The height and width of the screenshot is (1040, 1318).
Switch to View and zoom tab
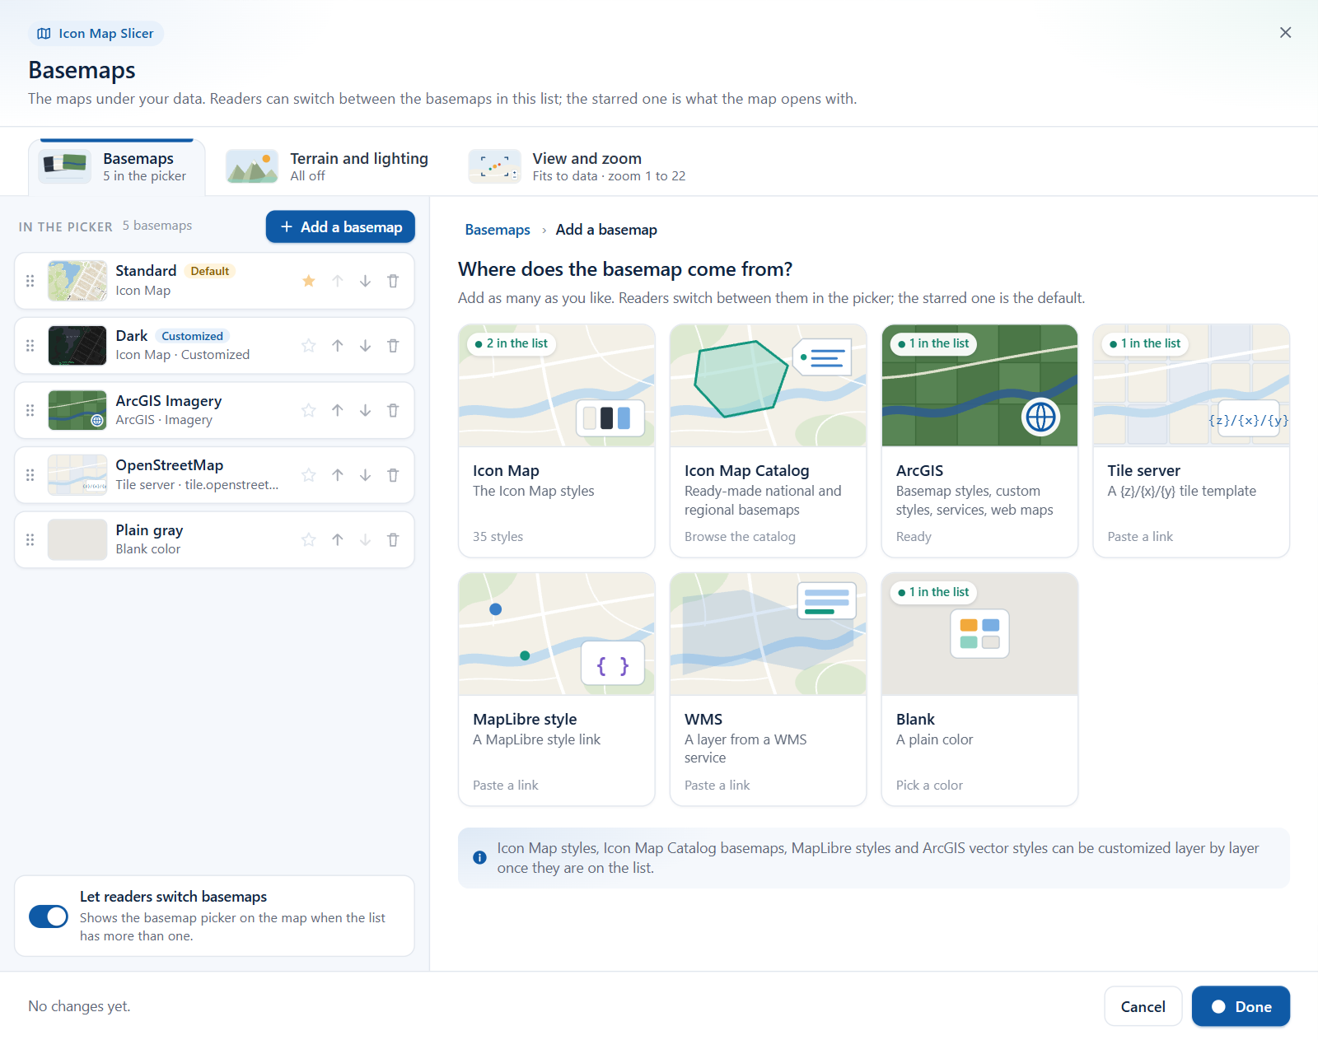577,166
